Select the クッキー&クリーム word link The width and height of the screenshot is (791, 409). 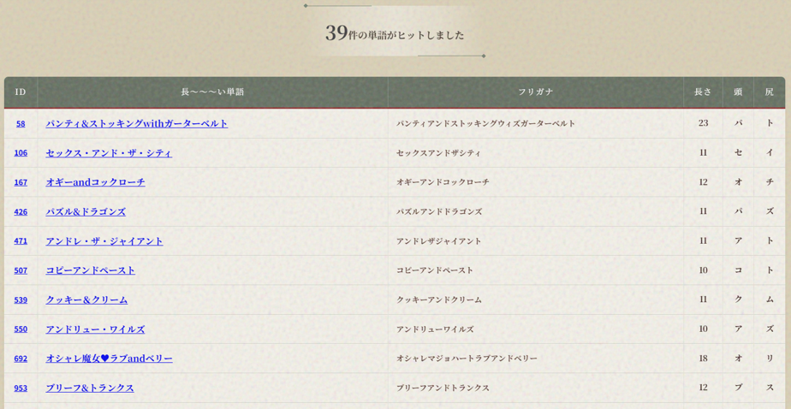[x=86, y=299]
